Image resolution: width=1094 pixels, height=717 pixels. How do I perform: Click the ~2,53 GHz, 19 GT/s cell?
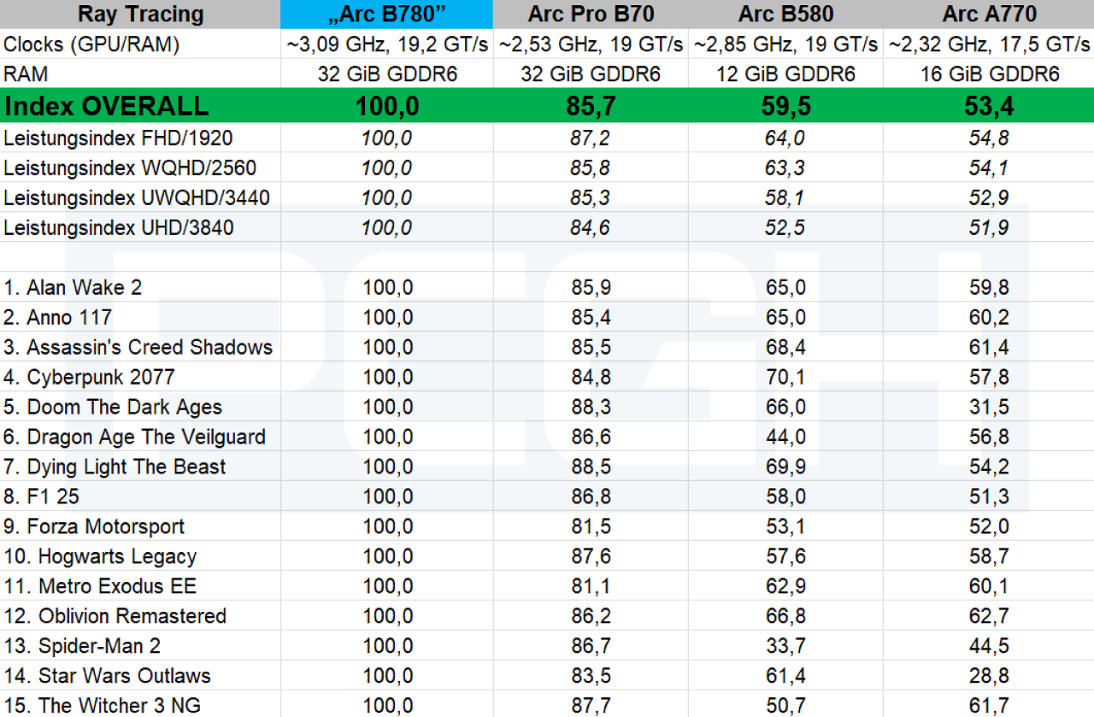[591, 44]
